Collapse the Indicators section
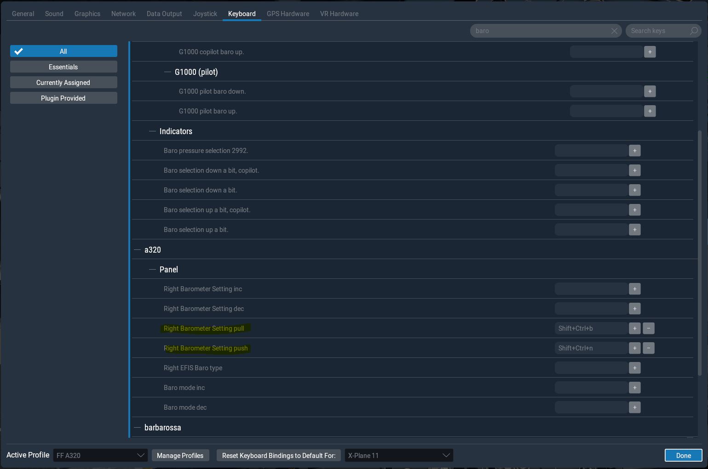 (152, 131)
